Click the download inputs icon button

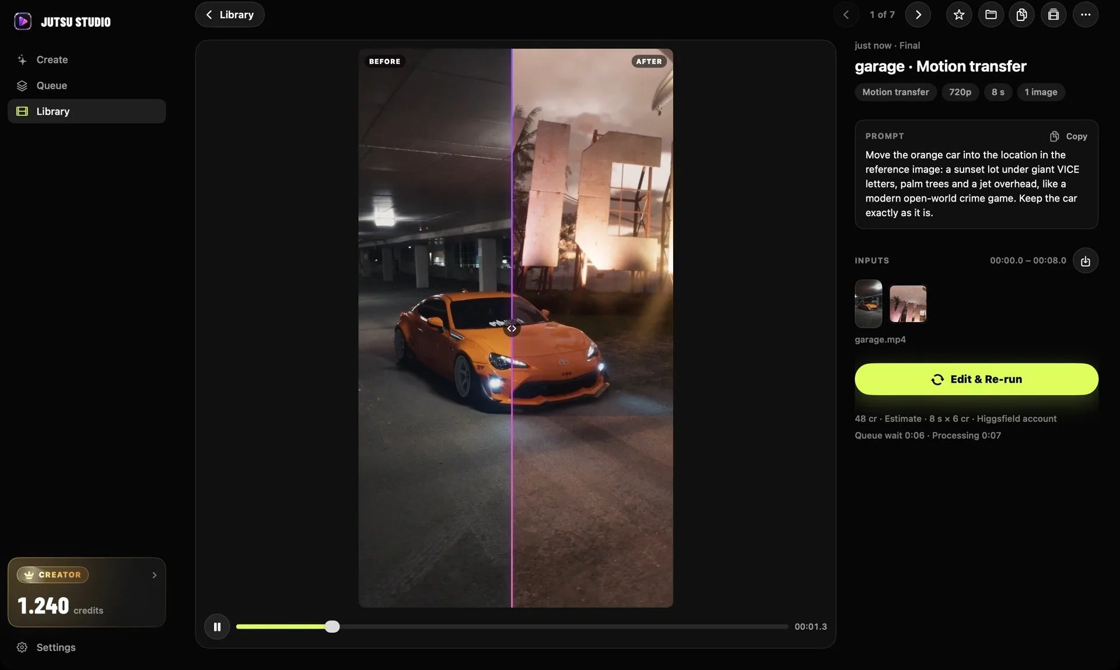1086,260
